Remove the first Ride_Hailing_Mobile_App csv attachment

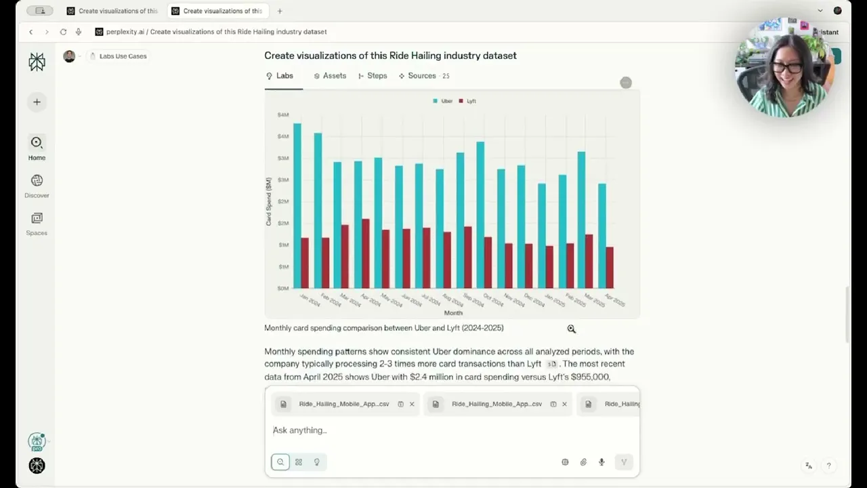pos(412,404)
